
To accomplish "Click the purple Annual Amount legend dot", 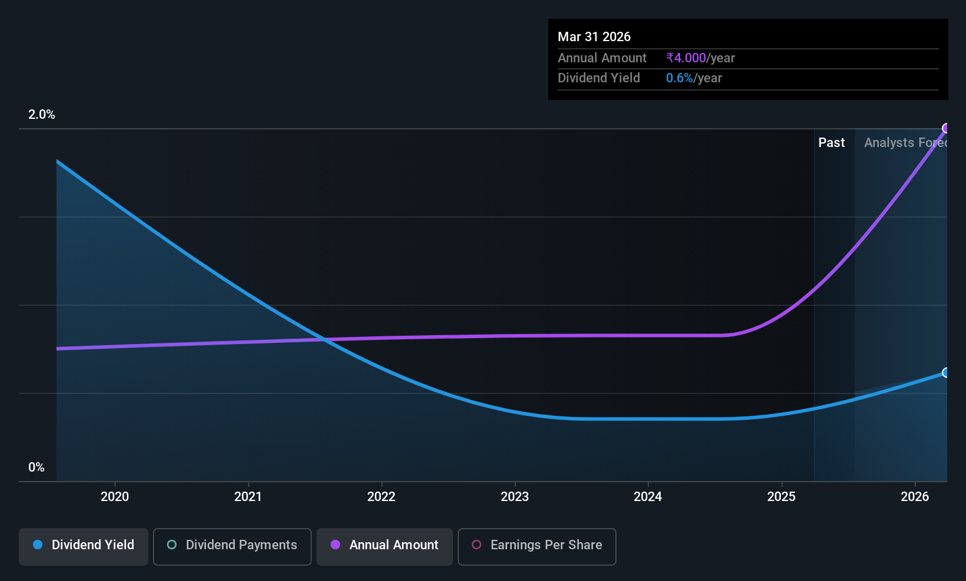I will (x=335, y=545).
